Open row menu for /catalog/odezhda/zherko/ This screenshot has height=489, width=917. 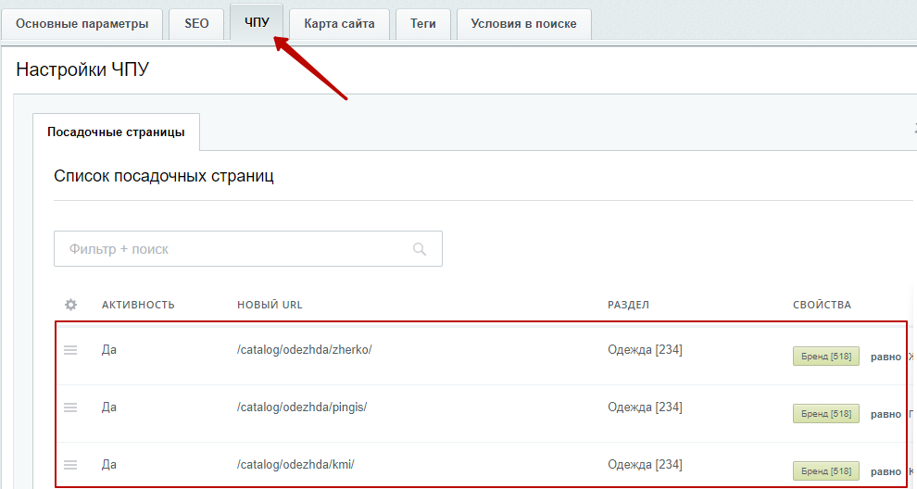[x=70, y=350]
